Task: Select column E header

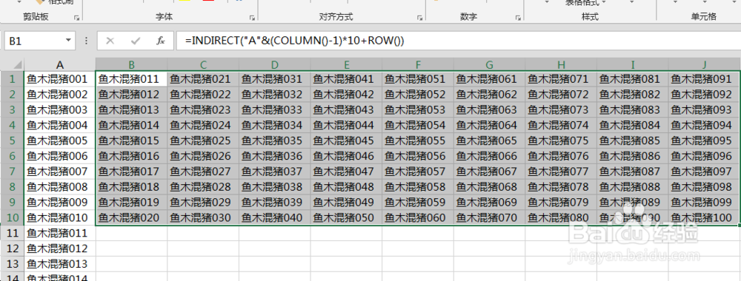Action: pos(346,64)
